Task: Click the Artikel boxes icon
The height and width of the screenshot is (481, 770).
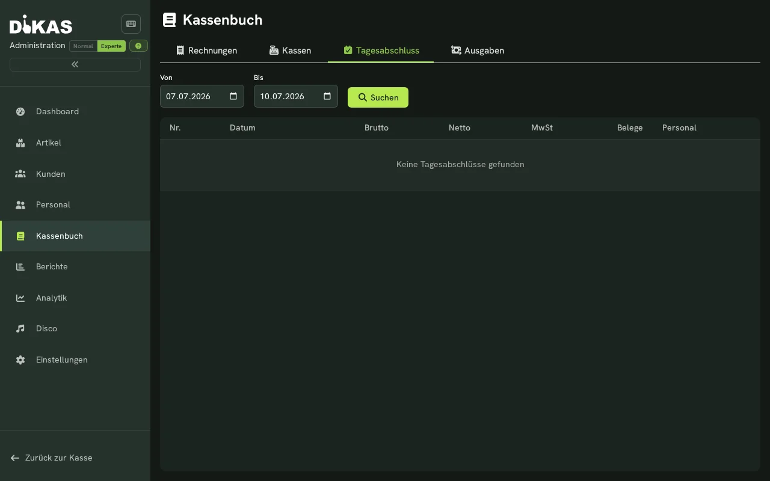Action: pos(20,142)
